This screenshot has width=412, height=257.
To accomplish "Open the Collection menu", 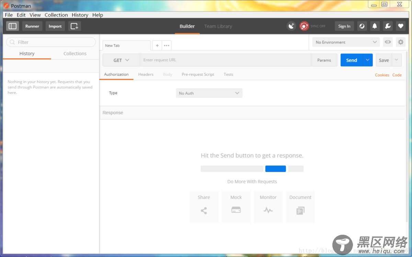I will pos(56,15).
